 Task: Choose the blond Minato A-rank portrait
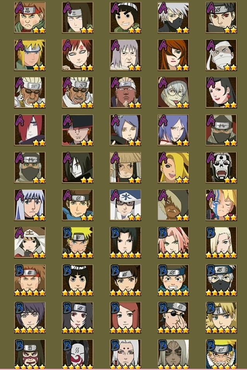(x=30, y=55)
